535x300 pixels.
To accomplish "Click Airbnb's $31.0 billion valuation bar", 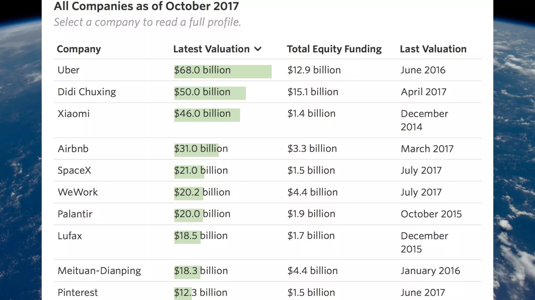I will (196, 150).
